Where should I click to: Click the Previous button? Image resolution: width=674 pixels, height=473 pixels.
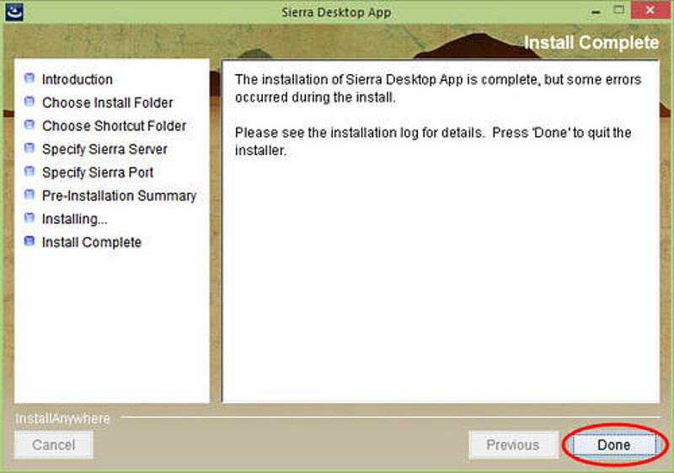[x=513, y=444]
